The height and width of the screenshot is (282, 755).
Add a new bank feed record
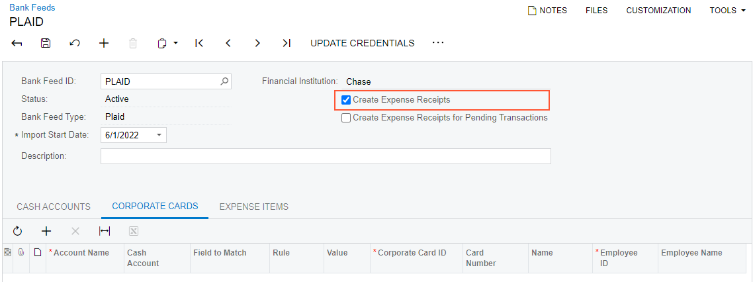click(x=104, y=43)
